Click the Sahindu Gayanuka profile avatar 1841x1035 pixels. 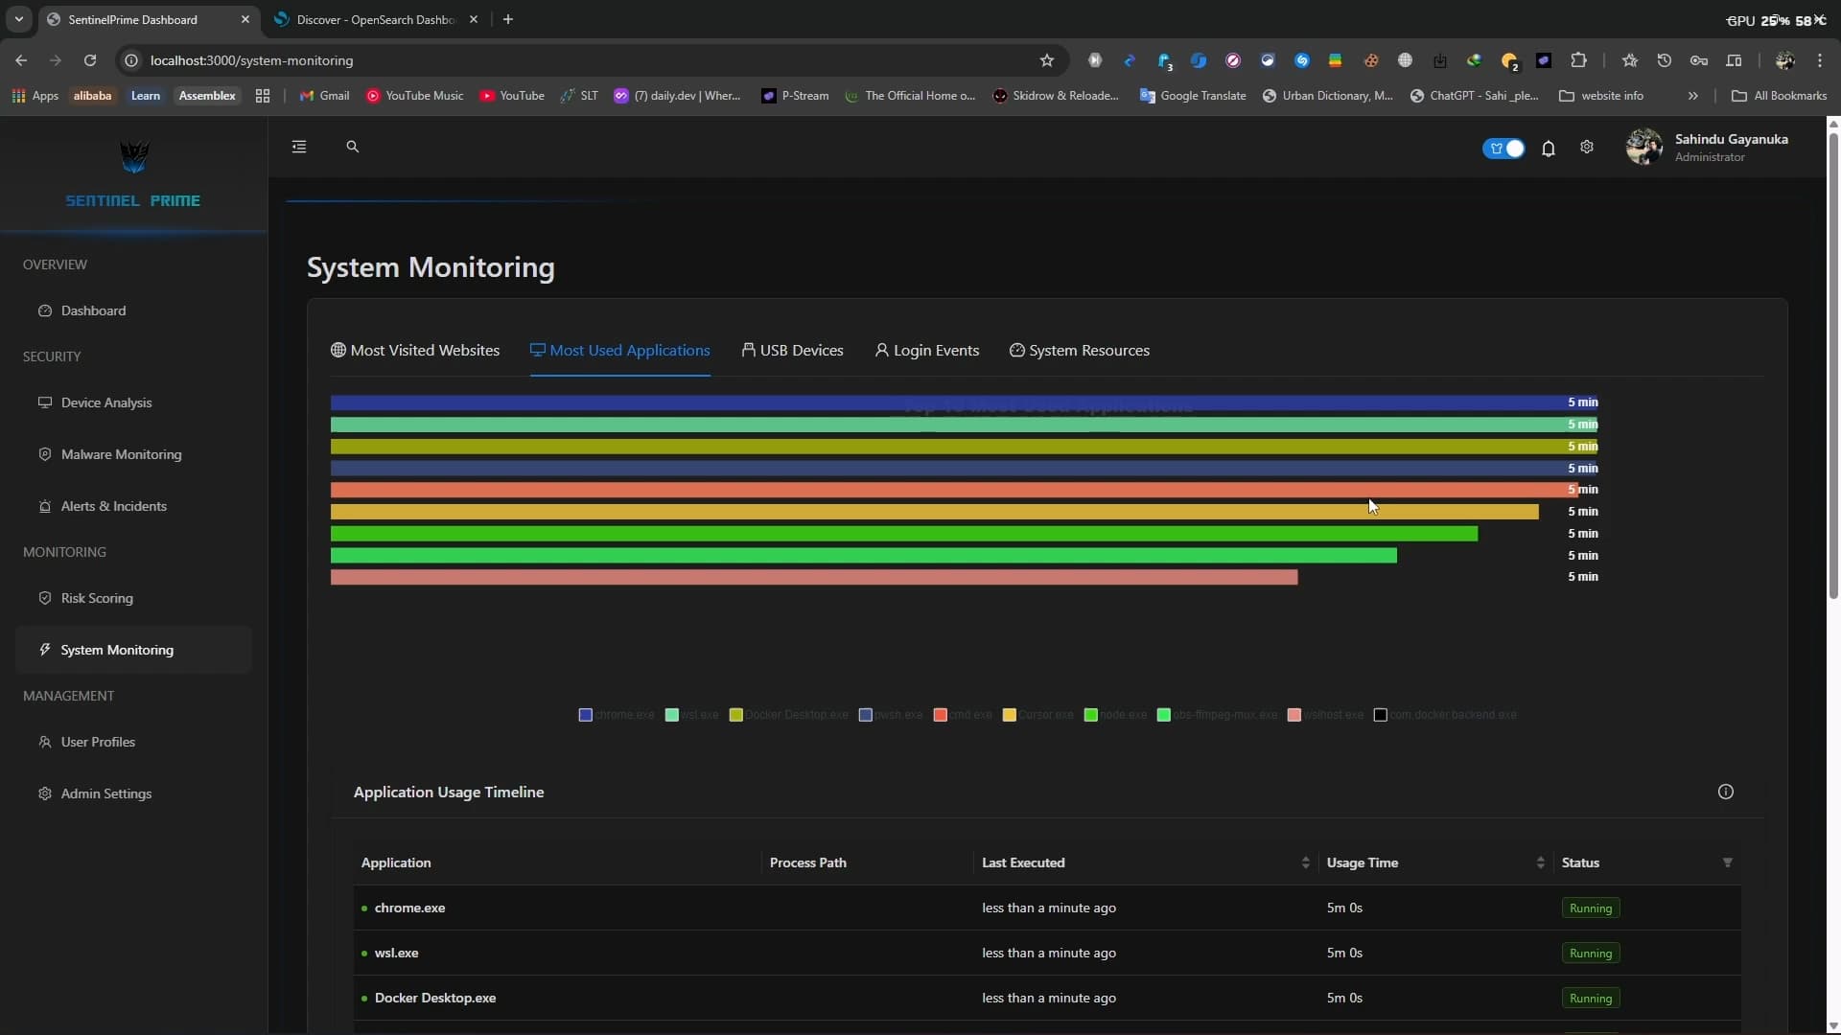click(x=1643, y=148)
